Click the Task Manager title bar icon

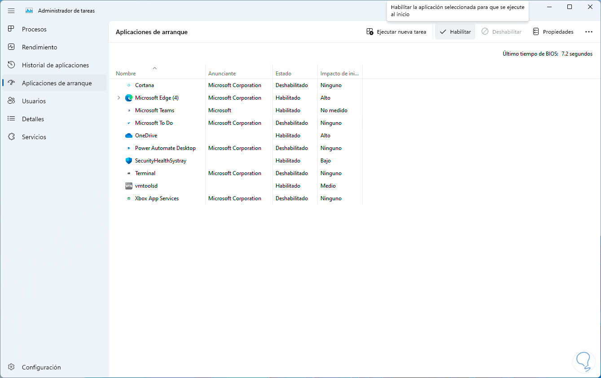click(x=29, y=10)
